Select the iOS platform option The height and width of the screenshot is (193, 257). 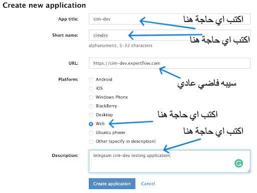click(91, 89)
